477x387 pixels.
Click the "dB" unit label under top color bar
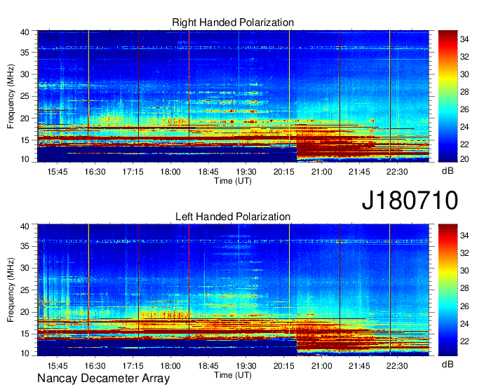click(448, 171)
